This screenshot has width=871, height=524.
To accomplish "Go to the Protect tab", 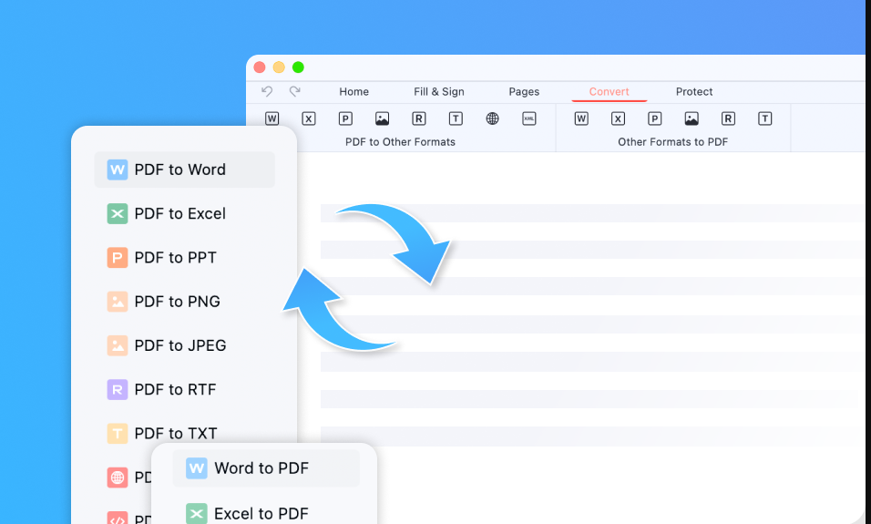I will click(694, 92).
